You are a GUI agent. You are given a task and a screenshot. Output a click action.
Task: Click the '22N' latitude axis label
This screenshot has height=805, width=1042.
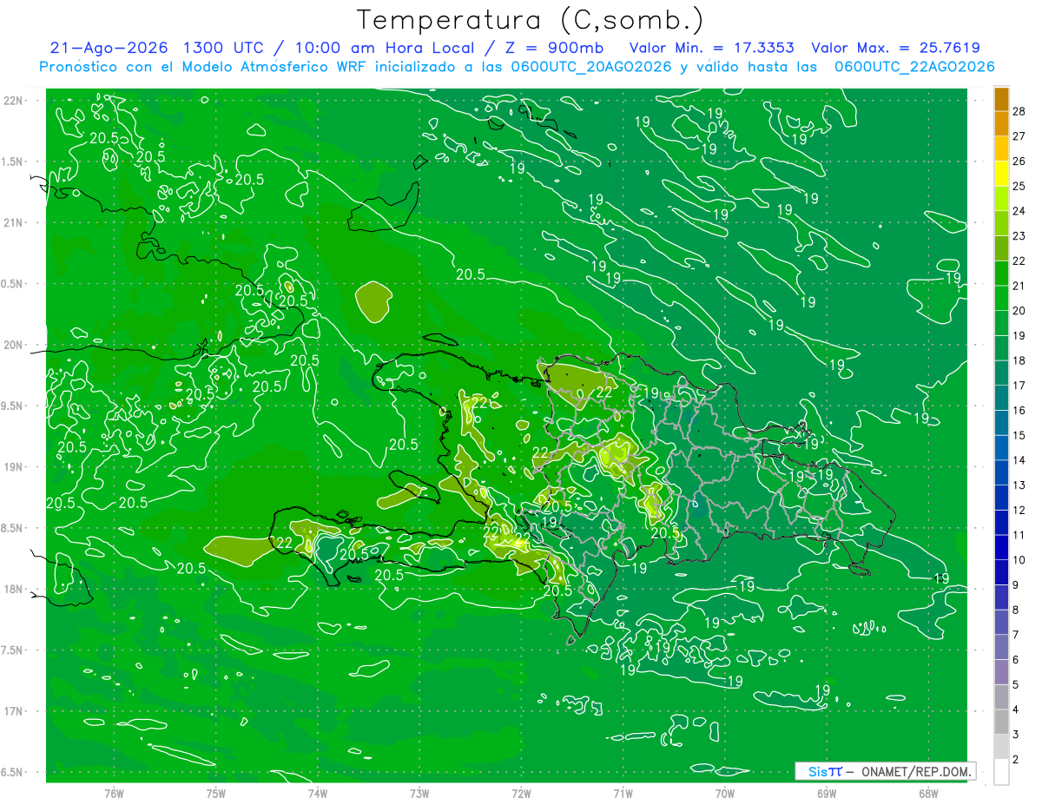[x=14, y=100]
